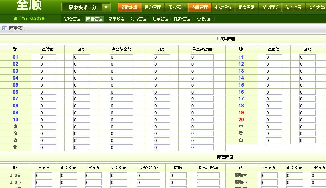Image resolution: width=326 pixels, height=188 pixels.
Task: Open the 即時註單 tab
Action: tap(129, 7)
